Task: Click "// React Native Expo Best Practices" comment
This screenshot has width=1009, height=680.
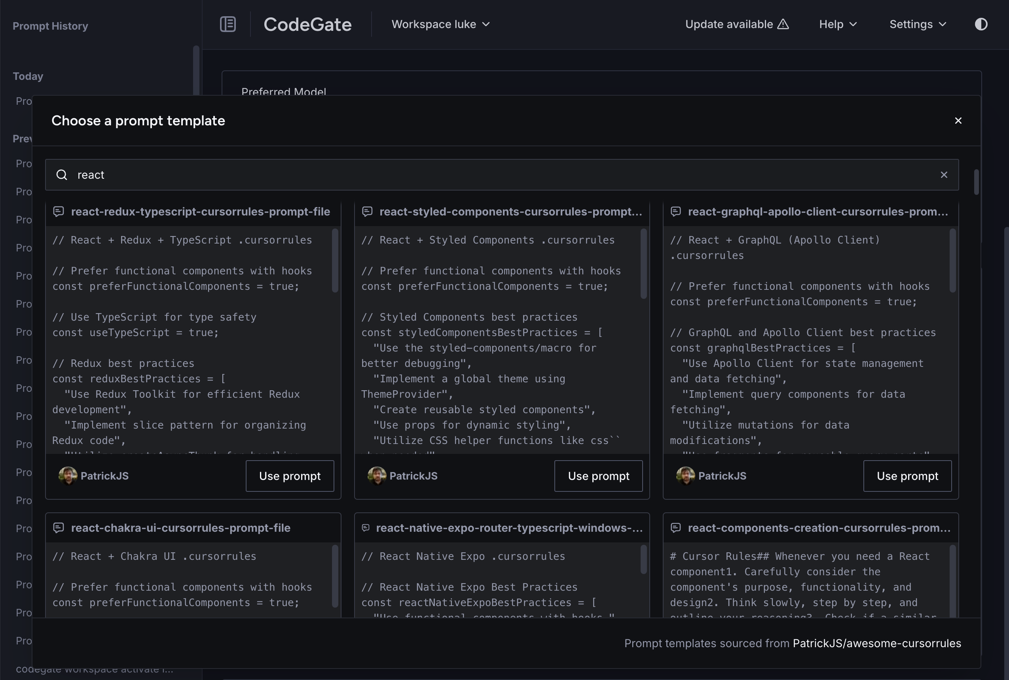Action: click(x=470, y=587)
